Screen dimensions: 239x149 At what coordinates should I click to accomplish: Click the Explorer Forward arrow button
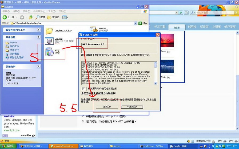(22, 17)
